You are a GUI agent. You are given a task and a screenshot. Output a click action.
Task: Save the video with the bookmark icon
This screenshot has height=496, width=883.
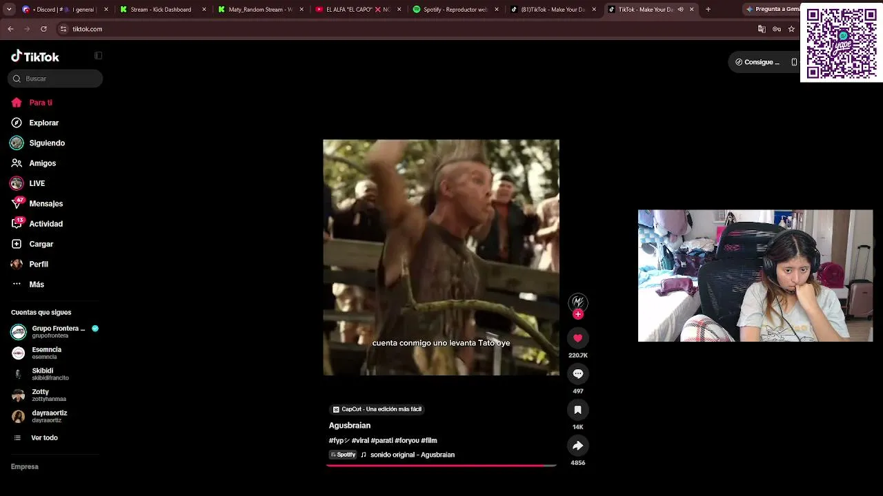pos(578,410)
